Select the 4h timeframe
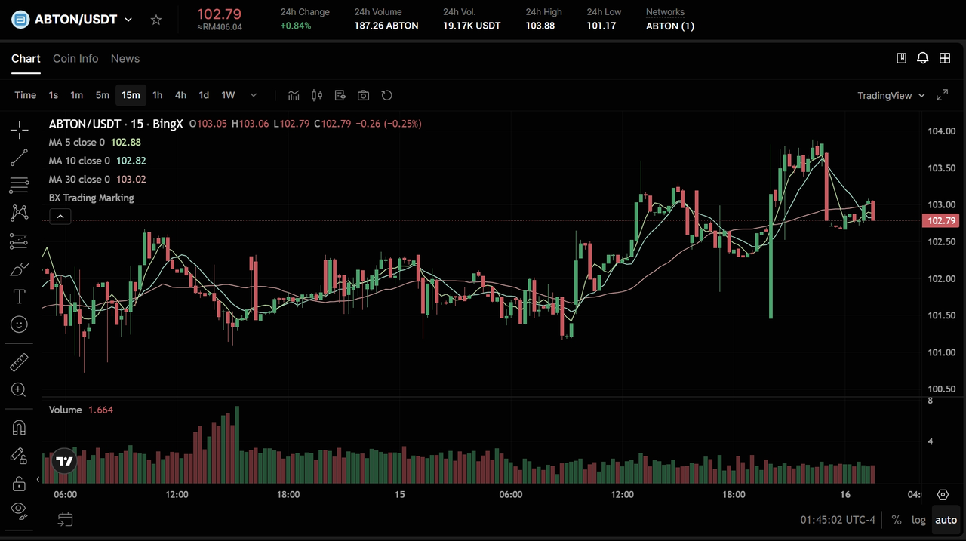Viewport: 966px width, 541px height. [180, 95]
